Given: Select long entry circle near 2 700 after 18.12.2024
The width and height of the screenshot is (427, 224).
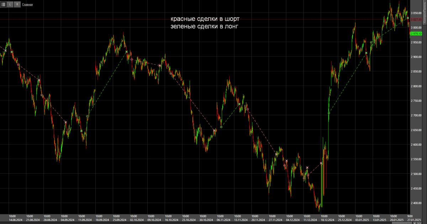Looking at the screenshot, I should (329, 113).
